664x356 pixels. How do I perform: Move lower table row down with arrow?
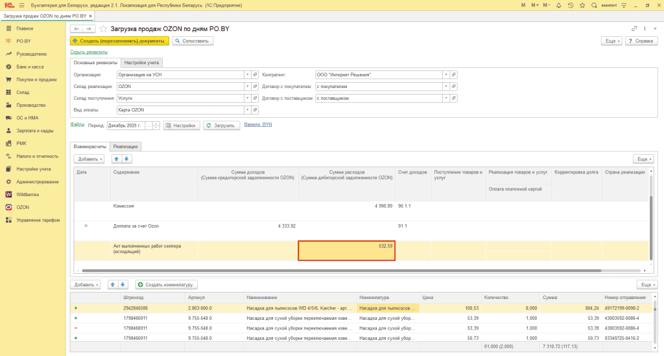[x=123, y=285]
